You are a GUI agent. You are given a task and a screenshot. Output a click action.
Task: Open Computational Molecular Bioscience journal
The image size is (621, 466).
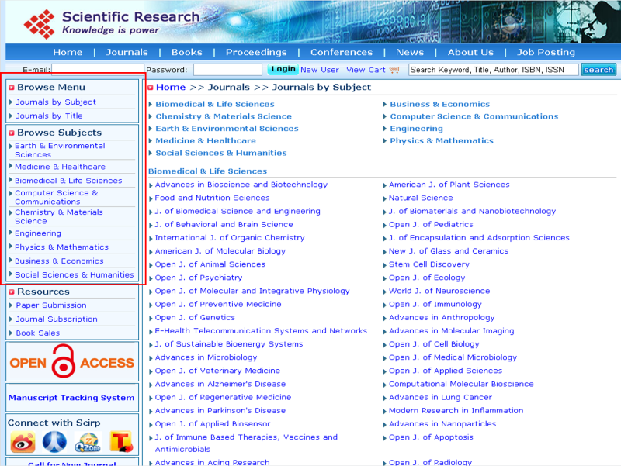coord(461,384)
